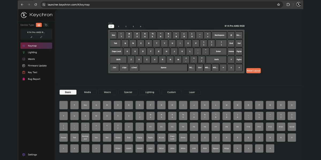Open Settings at sidebar bottom

coord(32,155)
